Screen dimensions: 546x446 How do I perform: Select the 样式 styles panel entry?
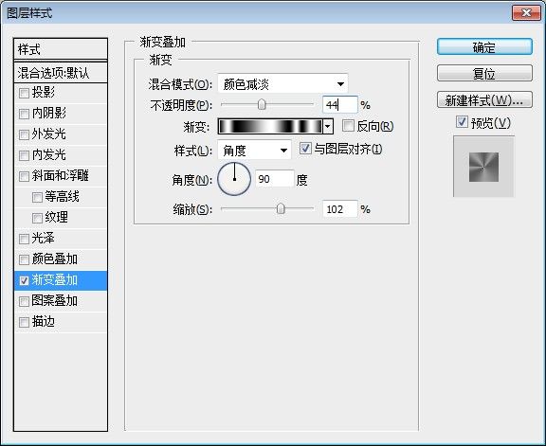pyautogui.click(x=61, y=49)
